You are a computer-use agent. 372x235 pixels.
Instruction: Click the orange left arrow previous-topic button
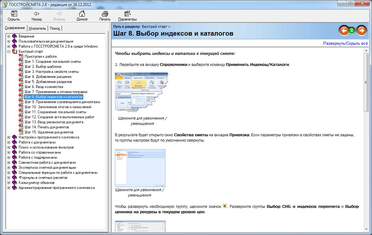pos(344,31)
